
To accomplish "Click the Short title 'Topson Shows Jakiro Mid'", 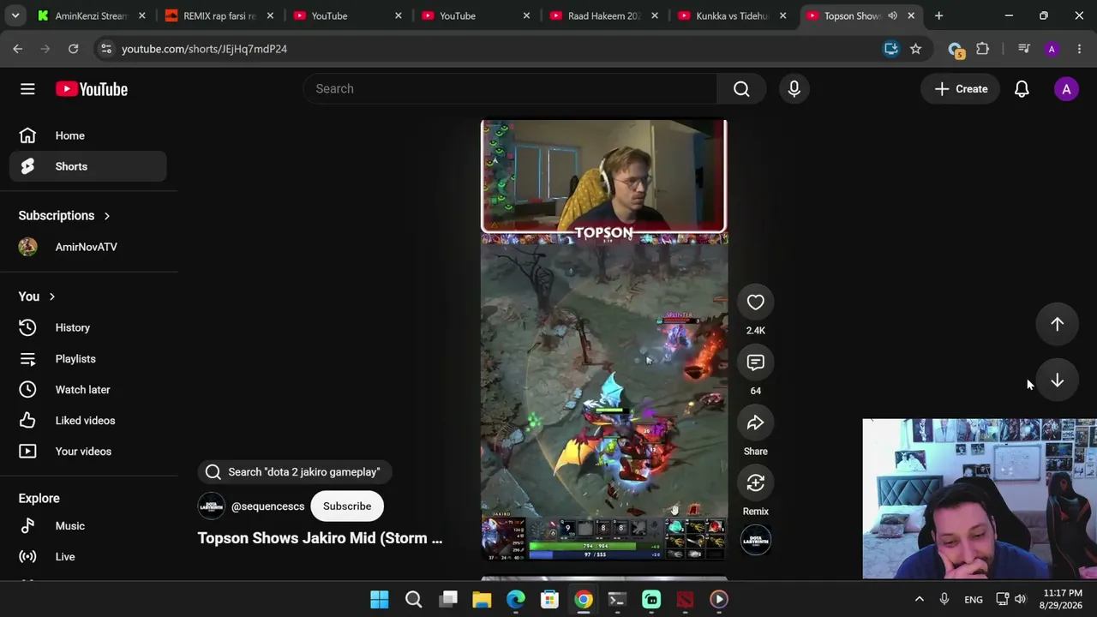I will pos(320,538).
